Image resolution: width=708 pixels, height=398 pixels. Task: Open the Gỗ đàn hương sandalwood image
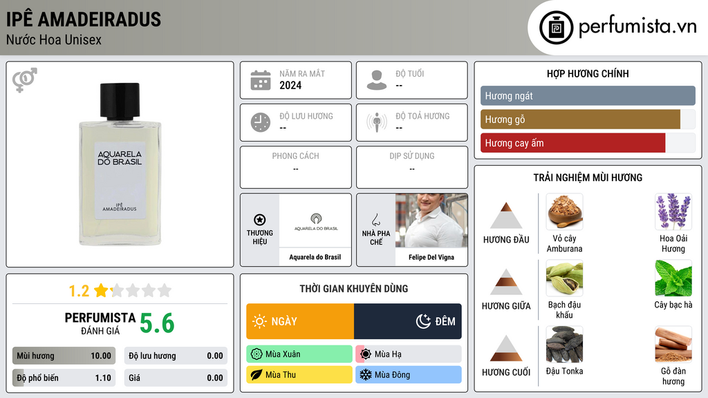673,345
